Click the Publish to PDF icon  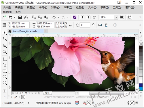(x=94, y=17)
